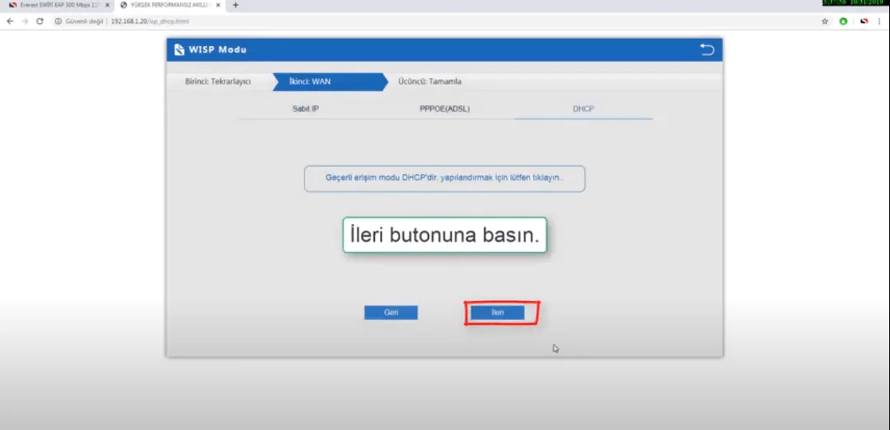Open the Chrome three-dot menu
890x430 pixels.
tap(880, 22)
